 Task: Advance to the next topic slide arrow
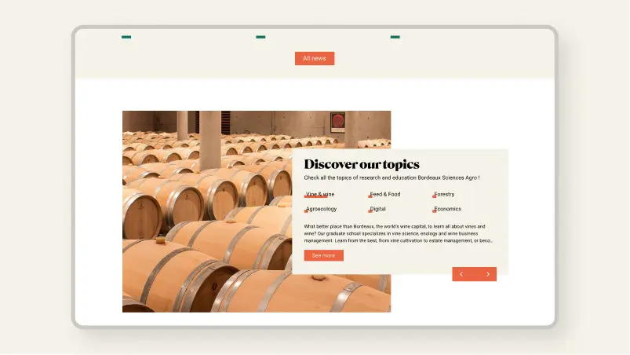488,274
